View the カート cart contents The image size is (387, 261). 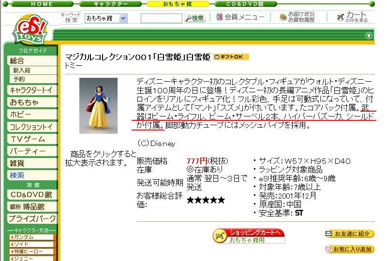(353, 17)
